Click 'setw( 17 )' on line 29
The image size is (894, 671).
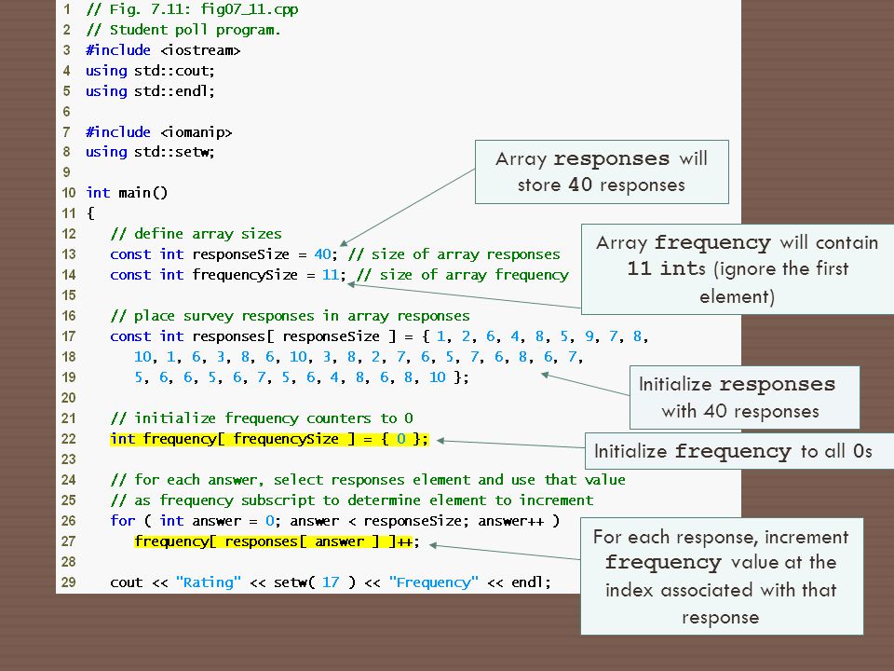pos(315,582)
